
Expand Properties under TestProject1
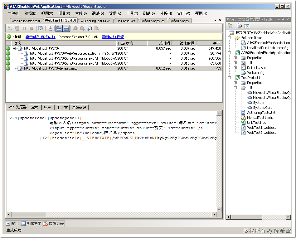click(235, 83)
